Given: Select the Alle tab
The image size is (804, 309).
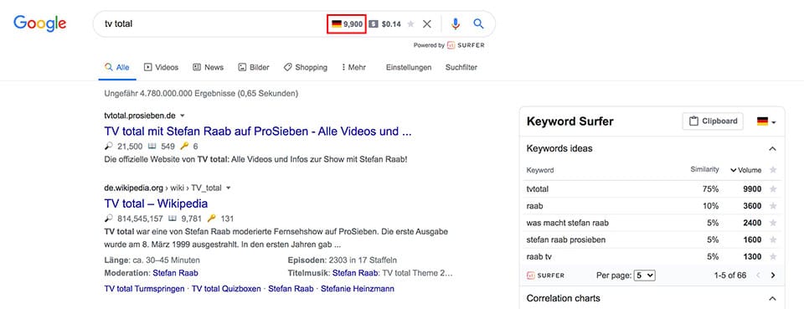Looking at the screenshot, I should [x=117, y=67].
